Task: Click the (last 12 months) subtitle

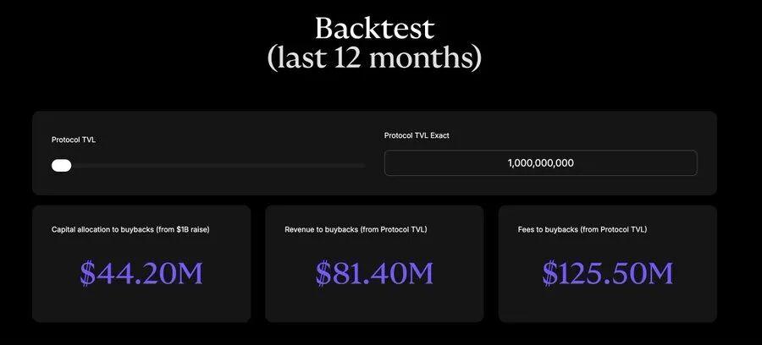Action: 374,58
